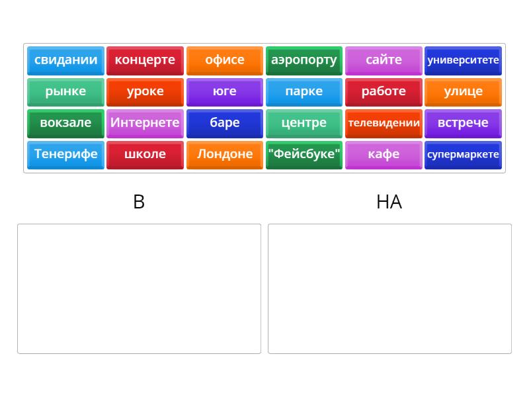
Task: Click the orange 'улице' tile
Action: [463, 92]
